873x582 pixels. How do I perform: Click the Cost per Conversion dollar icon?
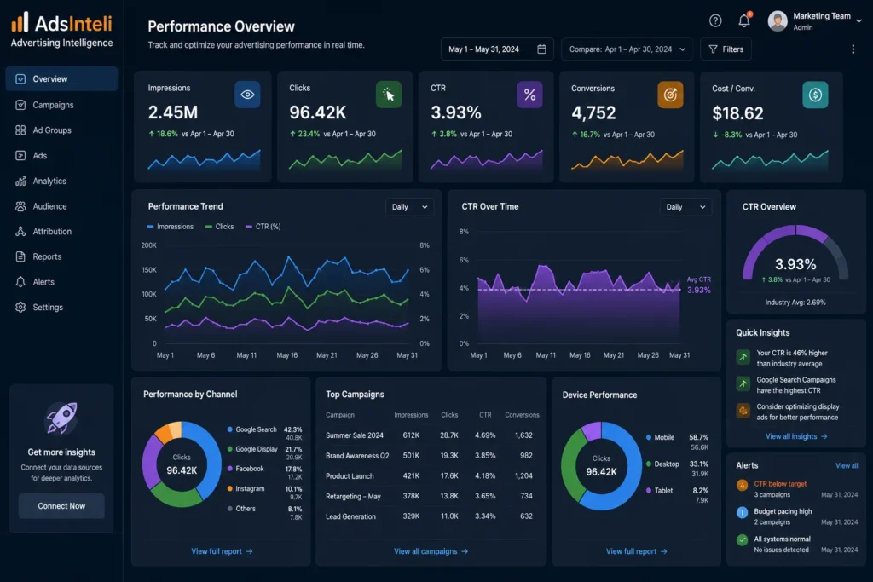815,95
